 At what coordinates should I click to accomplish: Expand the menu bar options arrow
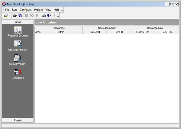pyautogui.click(x=62, y=10)
